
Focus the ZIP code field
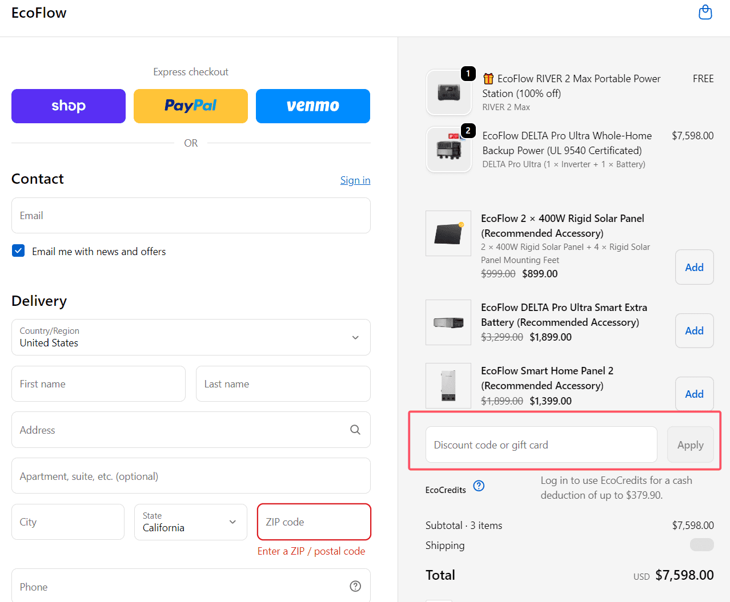point(314,522)
